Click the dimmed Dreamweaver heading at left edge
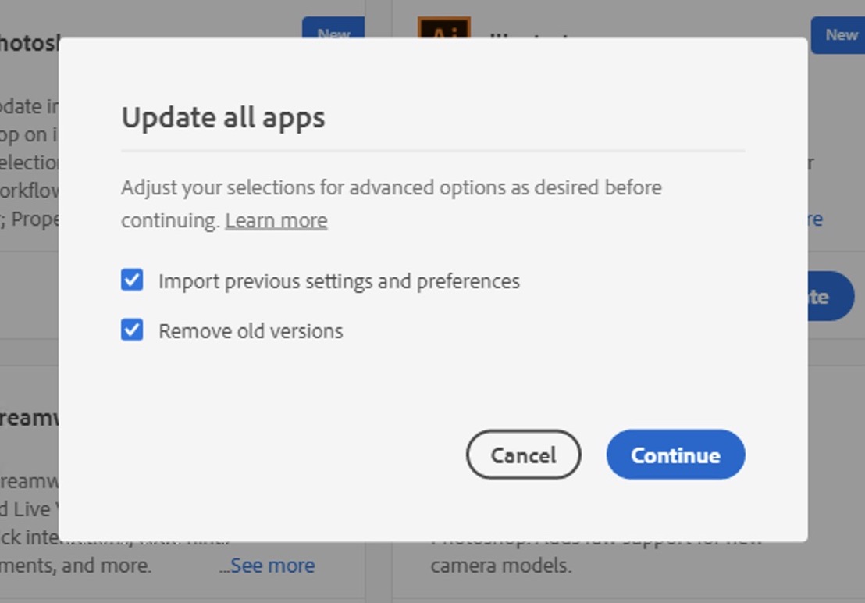The width and height of the screenshot is (865, 603). tap(29, 418)
